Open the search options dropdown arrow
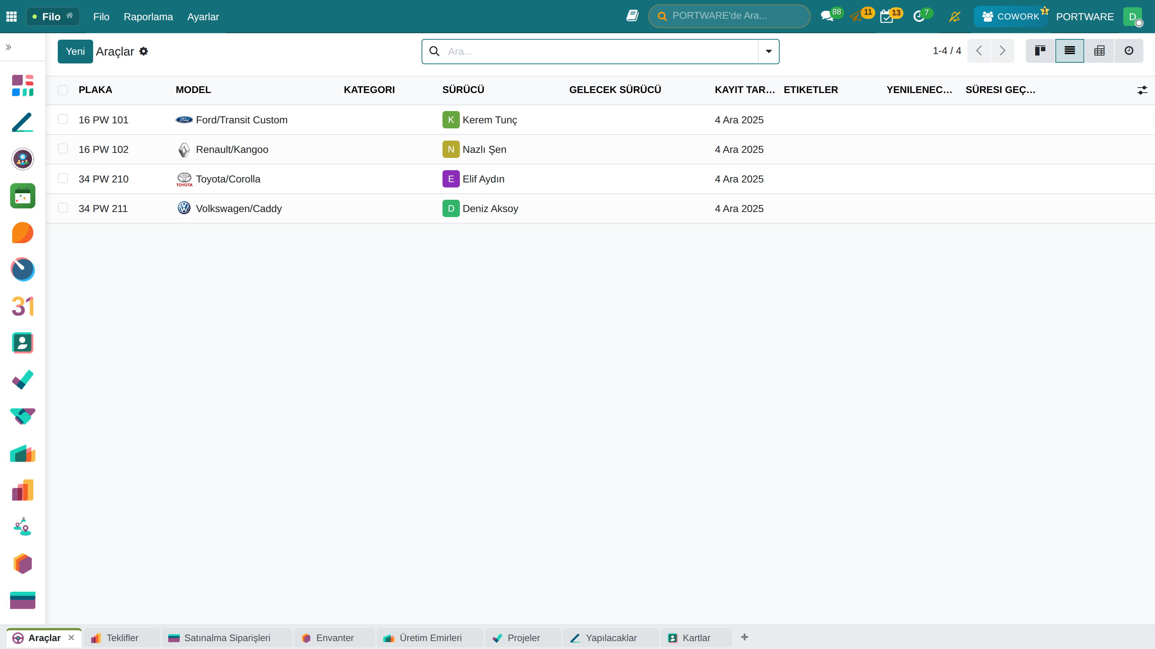The width and height of the screenshot is (1155, 649). point(768,51)
